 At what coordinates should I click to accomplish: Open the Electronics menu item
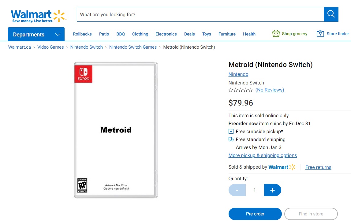pos(166,34)
